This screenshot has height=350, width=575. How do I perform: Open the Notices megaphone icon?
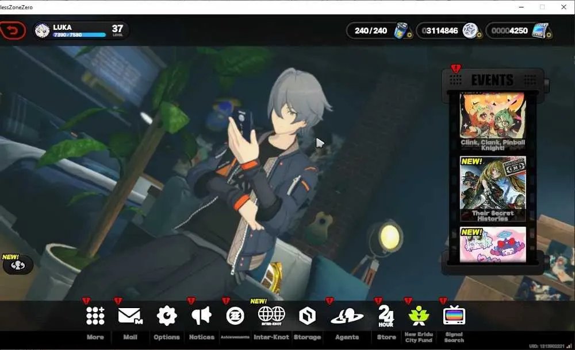pyautogui.click(x=201, y=316)
